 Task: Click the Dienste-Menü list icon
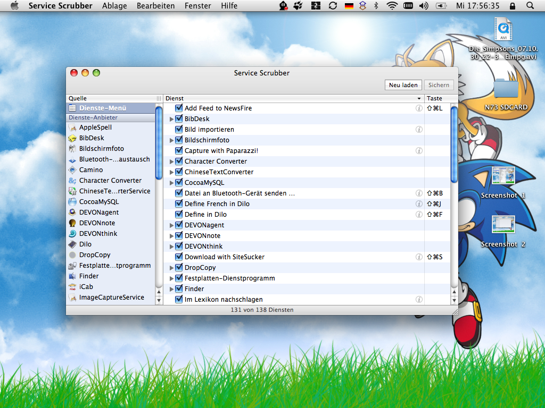coord(72,108)
